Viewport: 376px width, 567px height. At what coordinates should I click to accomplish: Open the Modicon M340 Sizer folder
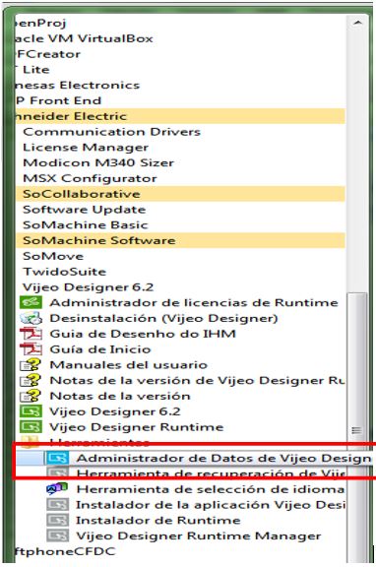click(98, 162)
